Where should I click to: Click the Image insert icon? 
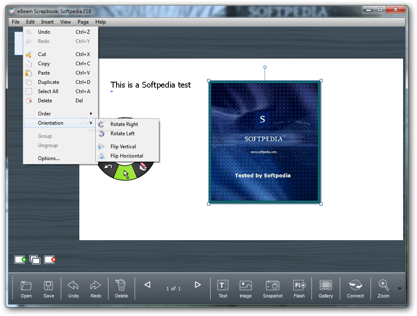point(246,286)
